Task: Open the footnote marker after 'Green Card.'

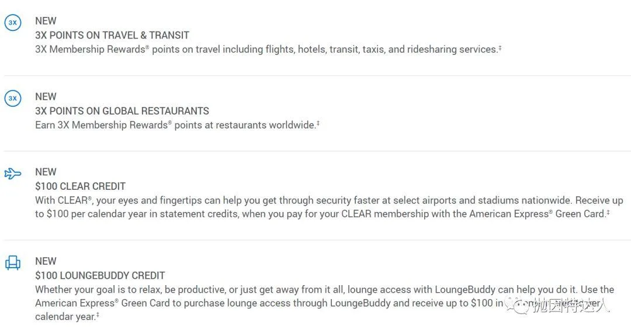Action: coord(608,213)
